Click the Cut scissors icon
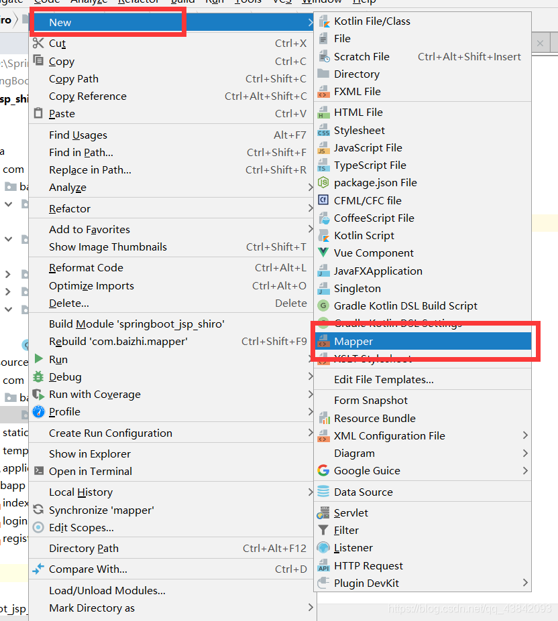 coord(38,43)
